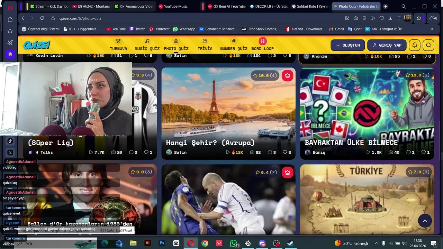
Task: Click the weather widget 20°C Güneşli
Action: tap(351, 243)
